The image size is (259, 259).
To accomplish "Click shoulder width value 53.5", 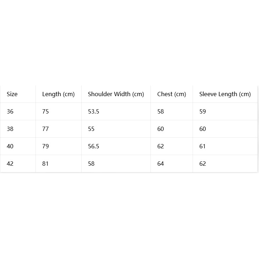I will (94, 111).
